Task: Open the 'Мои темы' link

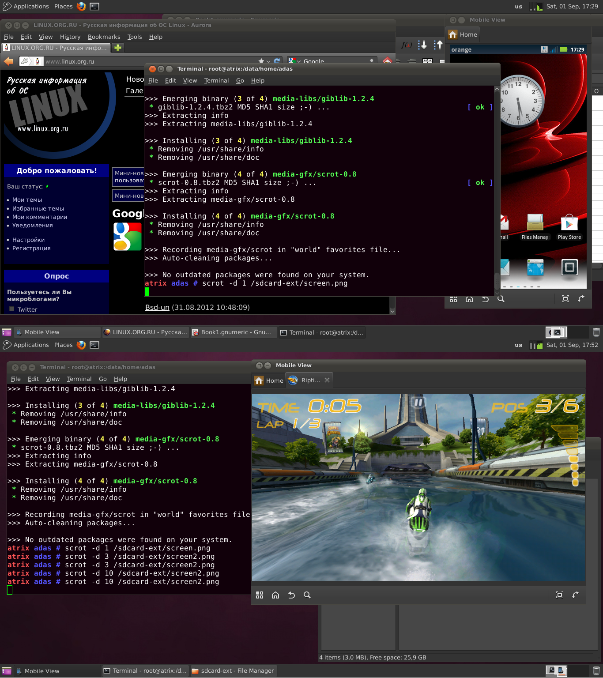Action: (x=27, y=200)
